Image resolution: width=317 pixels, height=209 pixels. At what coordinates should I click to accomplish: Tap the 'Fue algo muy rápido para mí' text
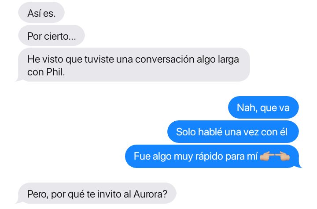click(x=195, y=157)
